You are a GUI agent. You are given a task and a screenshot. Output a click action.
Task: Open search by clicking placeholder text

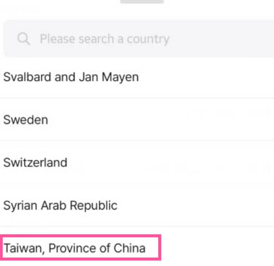coord(104,39)
